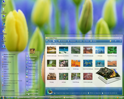Open the dropdown next to the folders icon
The height and width of the screenshot is (99, 124).
coord(113,41)
